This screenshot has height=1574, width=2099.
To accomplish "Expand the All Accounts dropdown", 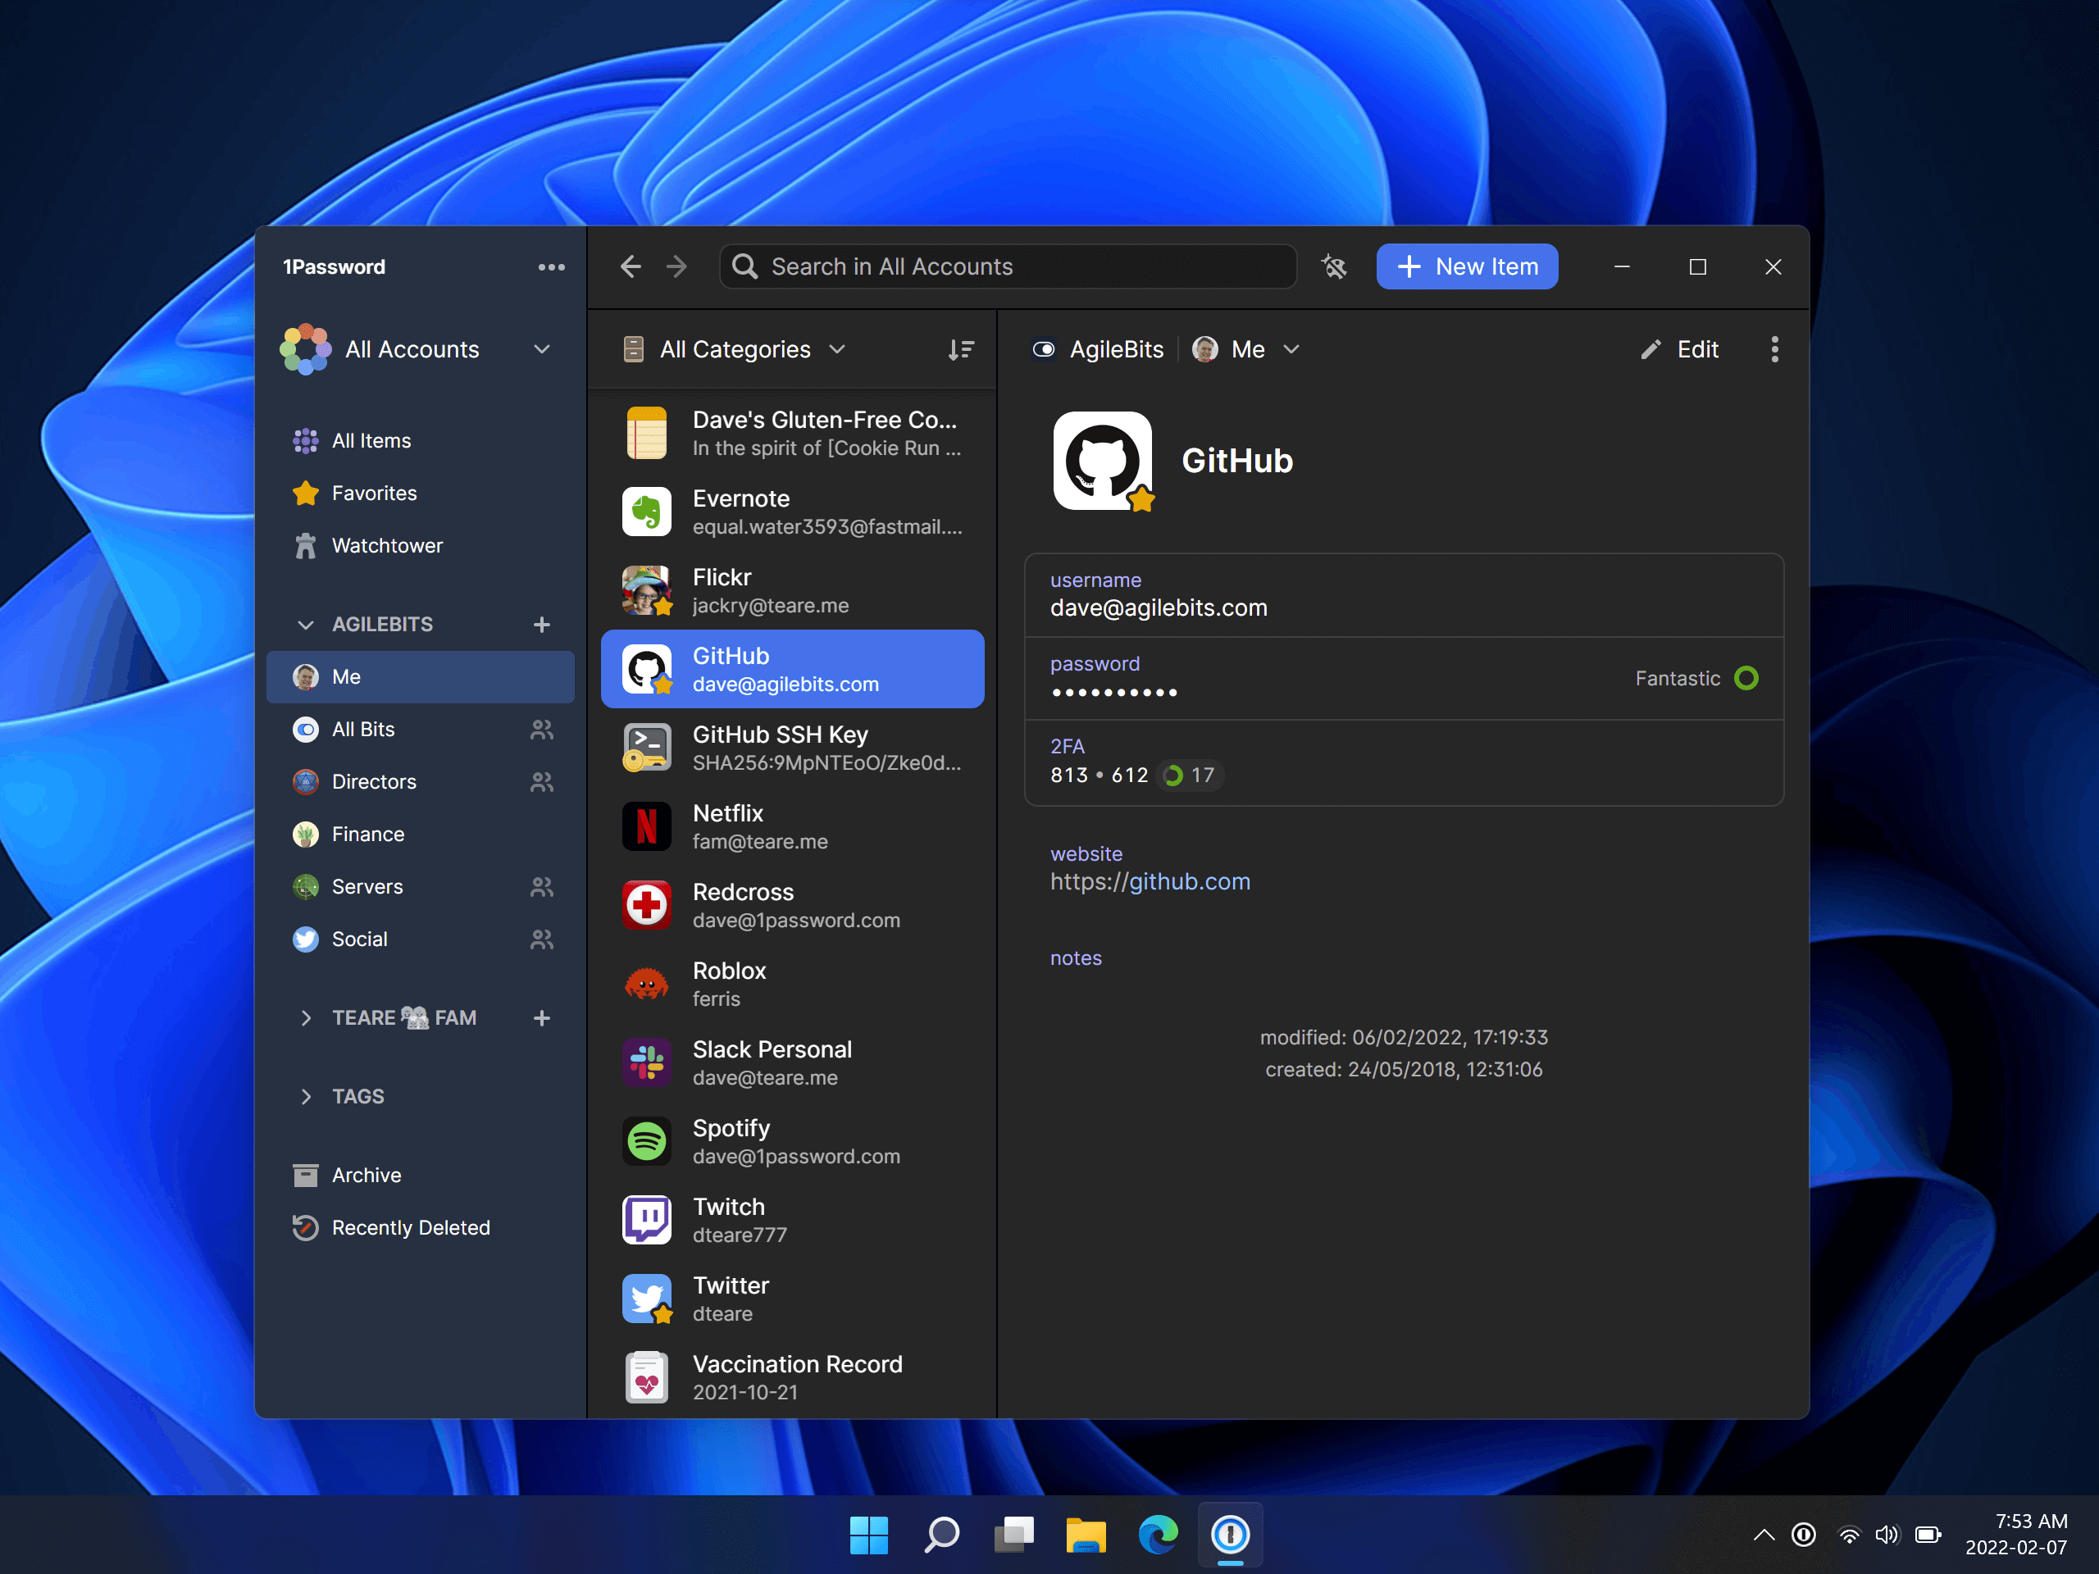I will coord(542,349).
